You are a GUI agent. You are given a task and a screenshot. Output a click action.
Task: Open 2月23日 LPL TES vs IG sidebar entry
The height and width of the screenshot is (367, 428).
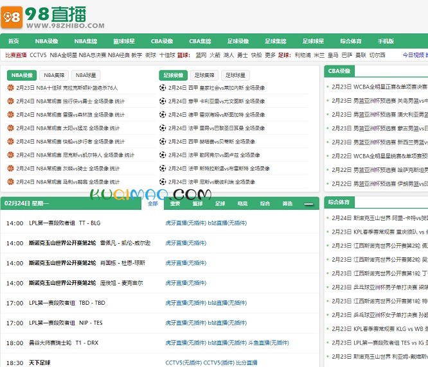coord(379,343)
